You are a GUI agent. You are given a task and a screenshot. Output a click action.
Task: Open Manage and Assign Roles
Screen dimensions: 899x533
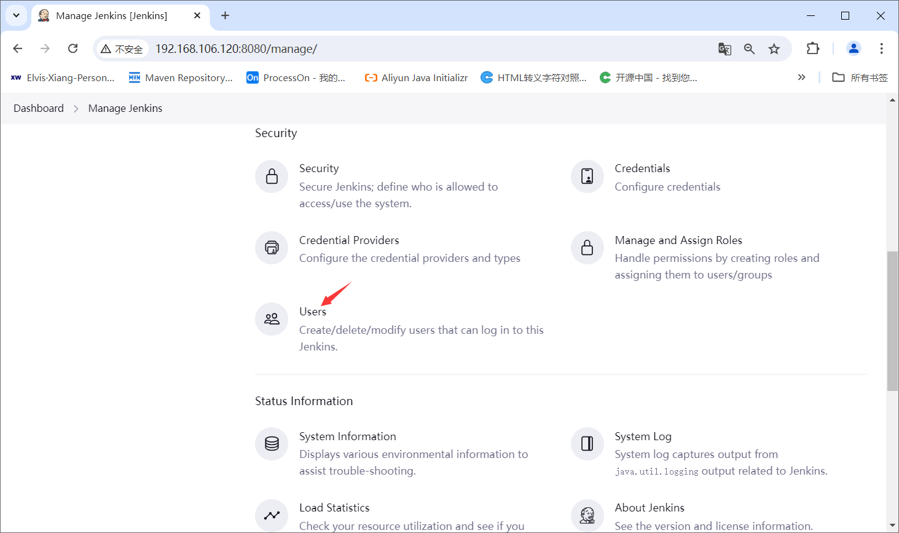pyautogui.click(x=678, y=240)
